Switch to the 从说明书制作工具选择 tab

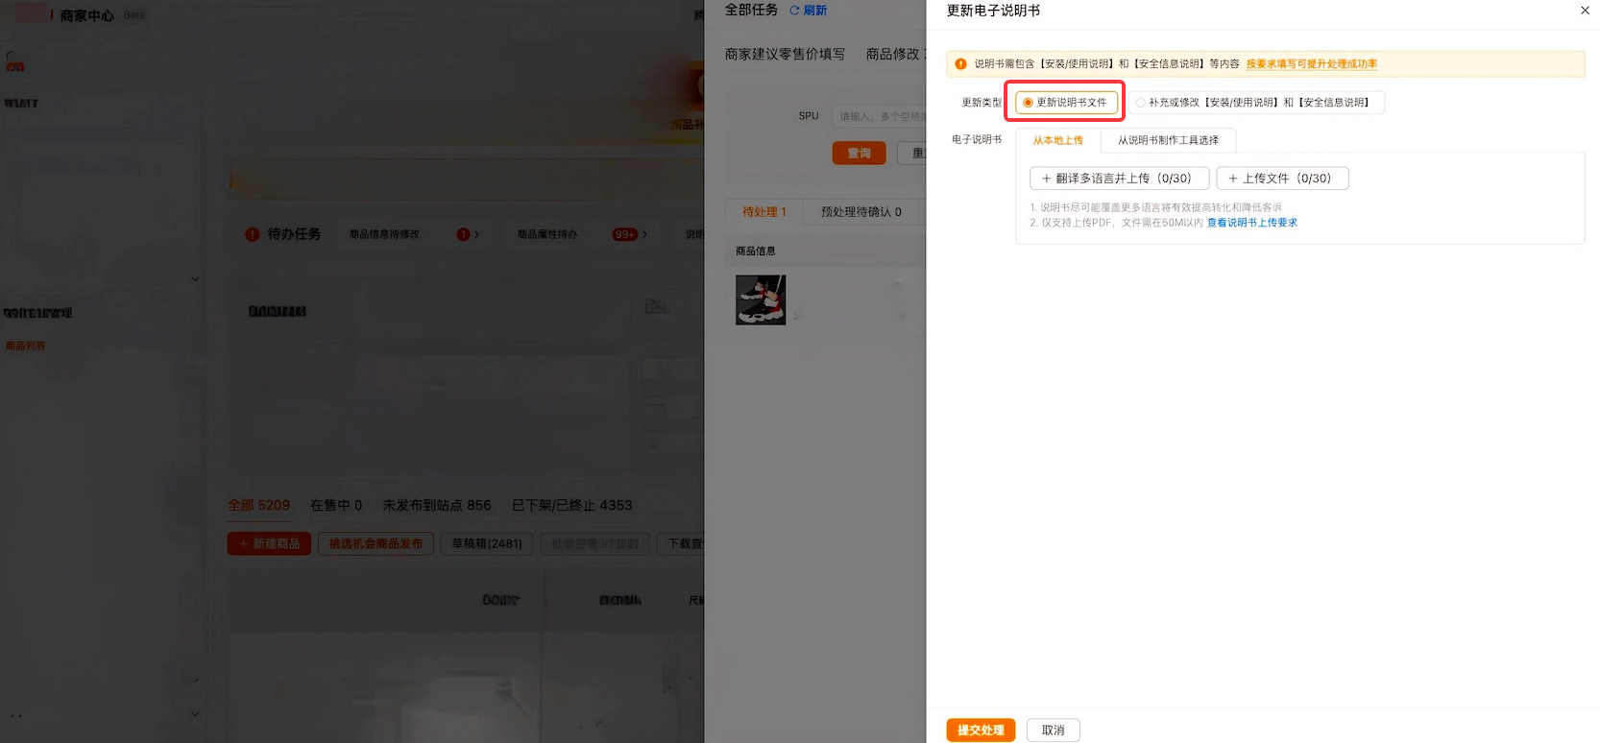pos(1167,140)
